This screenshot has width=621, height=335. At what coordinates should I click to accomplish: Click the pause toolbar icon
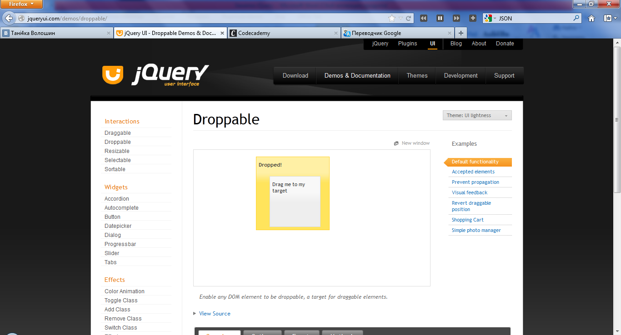point(440,18)
